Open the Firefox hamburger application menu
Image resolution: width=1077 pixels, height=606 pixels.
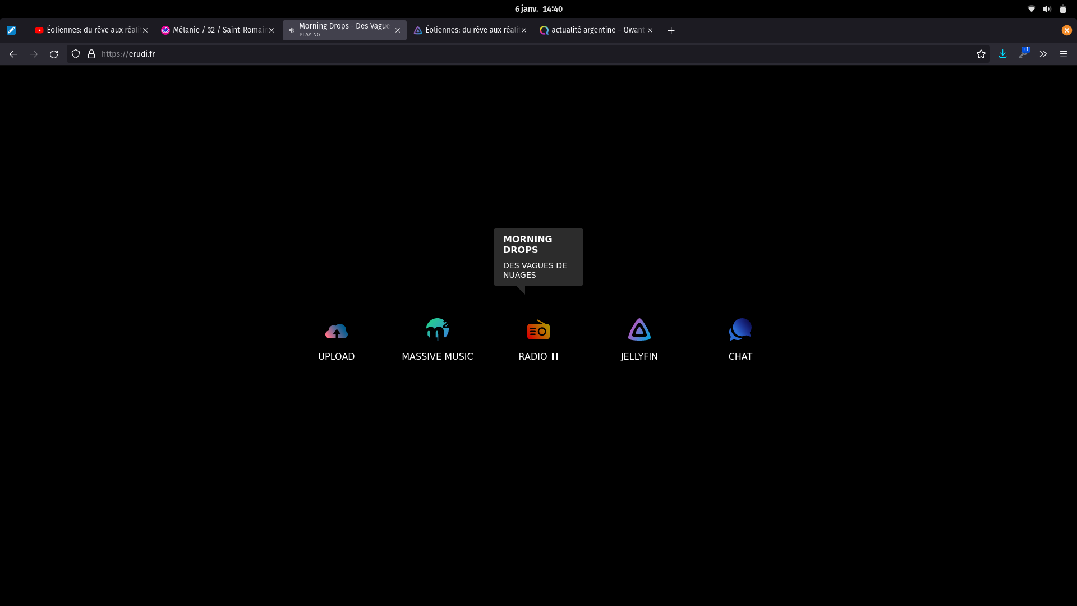(1063, 54)
